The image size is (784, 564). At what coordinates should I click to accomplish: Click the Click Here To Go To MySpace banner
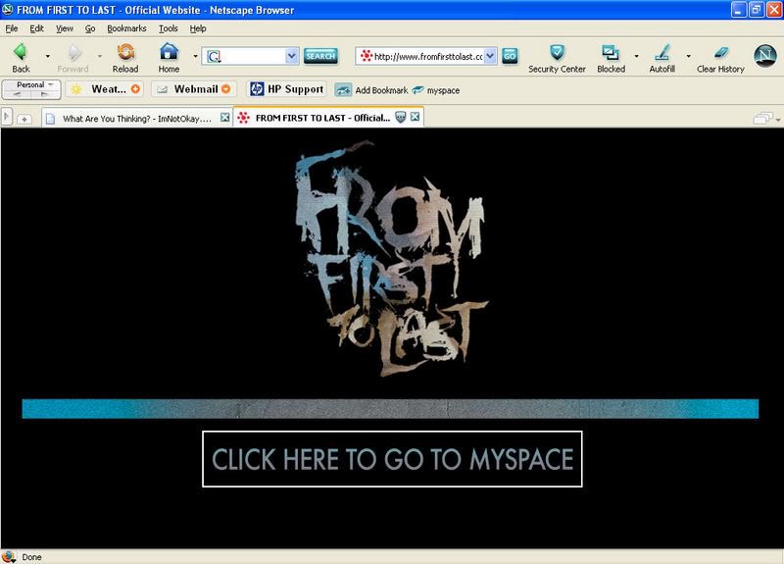point(392,458)
